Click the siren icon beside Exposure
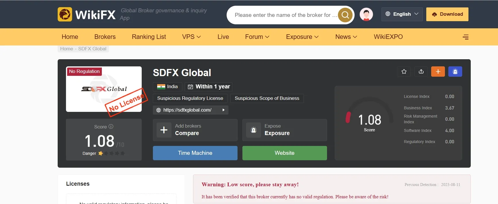This screenshot has width=498, height=204. point(254,130)
